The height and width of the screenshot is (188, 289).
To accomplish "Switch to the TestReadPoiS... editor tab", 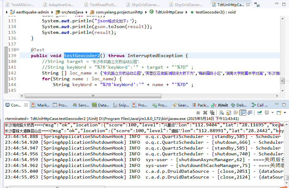I will 101,5.
